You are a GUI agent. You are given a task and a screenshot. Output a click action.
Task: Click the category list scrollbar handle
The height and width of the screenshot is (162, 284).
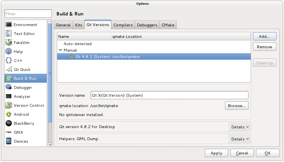(x=50, y=73)
